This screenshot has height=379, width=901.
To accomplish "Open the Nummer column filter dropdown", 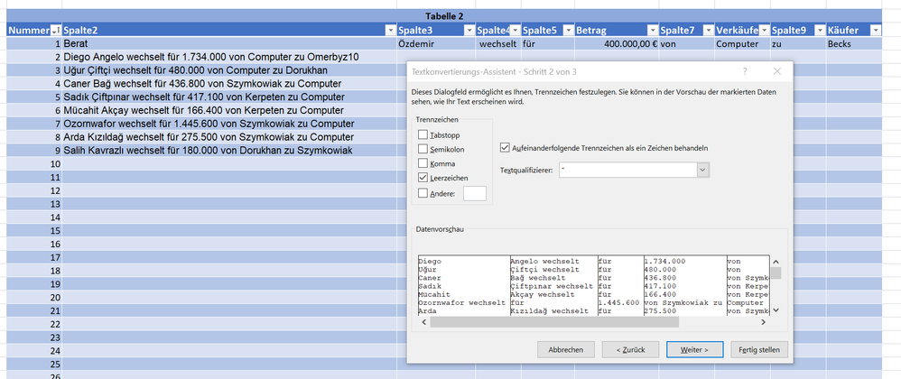I will click(56, 31).
